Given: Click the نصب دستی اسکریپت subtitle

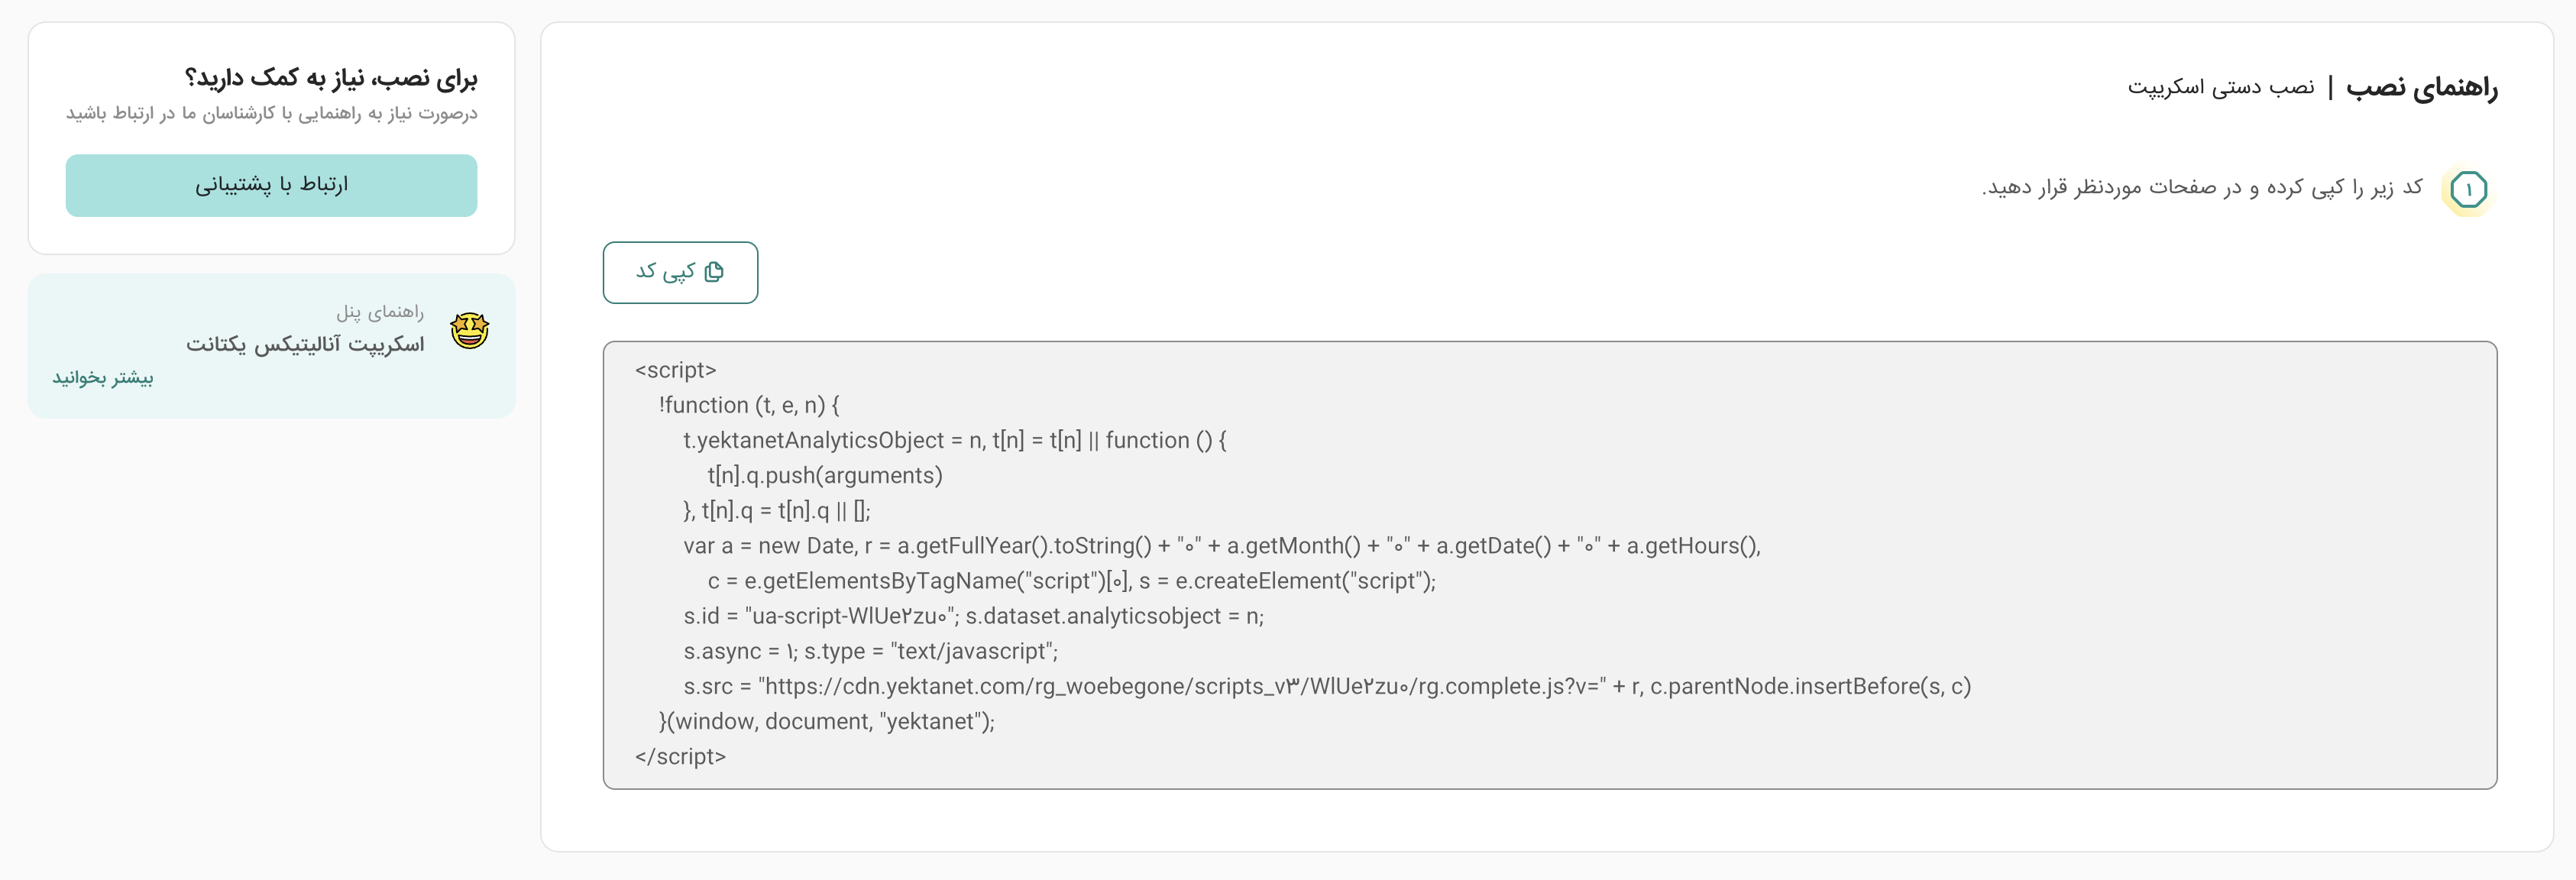Looking at the screenshot, I should [x=2221, y=88].
